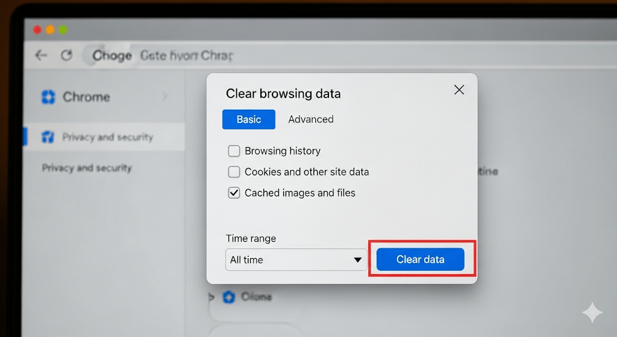
Task: Click the shield icon beside Privacy and security
Action: coord(48,137)
